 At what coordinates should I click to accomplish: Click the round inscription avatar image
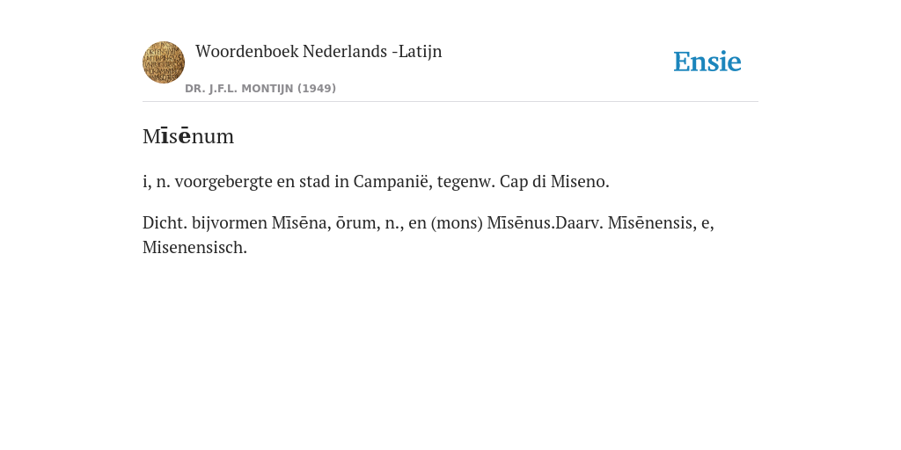(164, 62)
